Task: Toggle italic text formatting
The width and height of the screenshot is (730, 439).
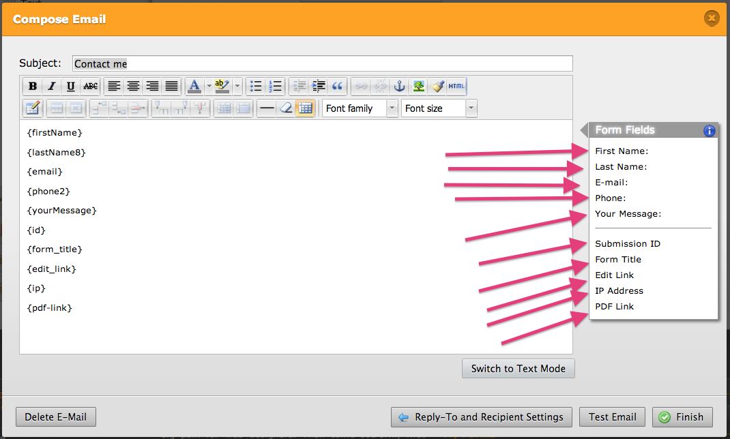Action: click(51, 87)
